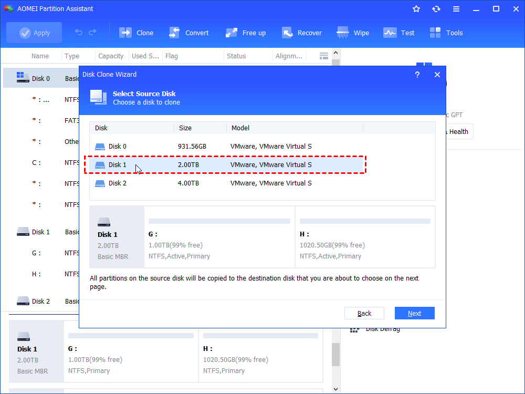This screenshot has width=525, height=394.
Task: Open the column settings list icon
Action: [324, 56]
